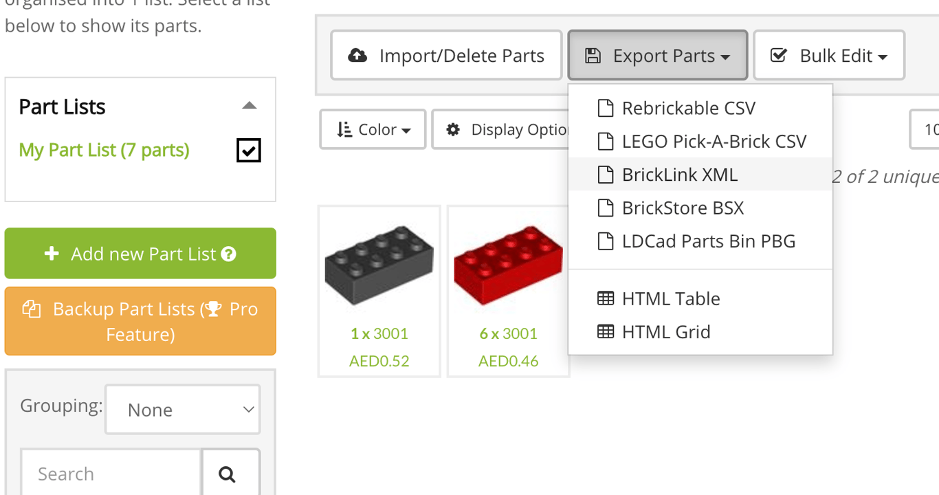
Task: Collapse the Part Lists panel arrow
Action: pos(250,106)
